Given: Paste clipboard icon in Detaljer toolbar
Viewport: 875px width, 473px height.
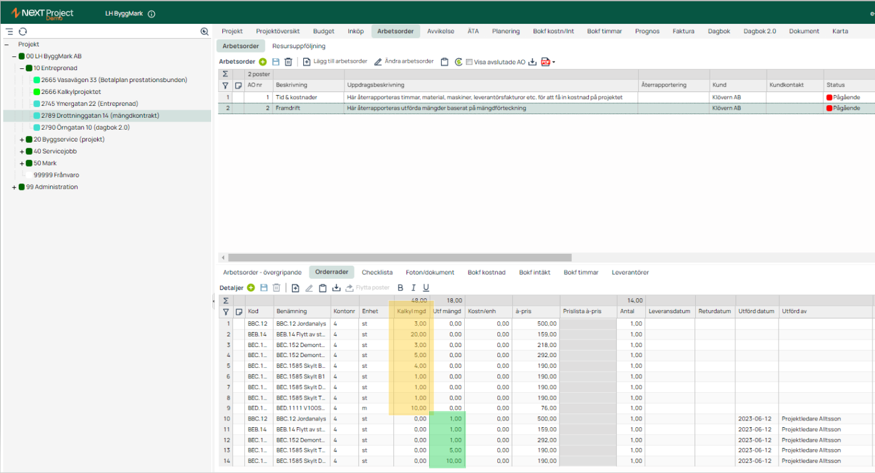Looking at the screenshot, I should (323, 288).
